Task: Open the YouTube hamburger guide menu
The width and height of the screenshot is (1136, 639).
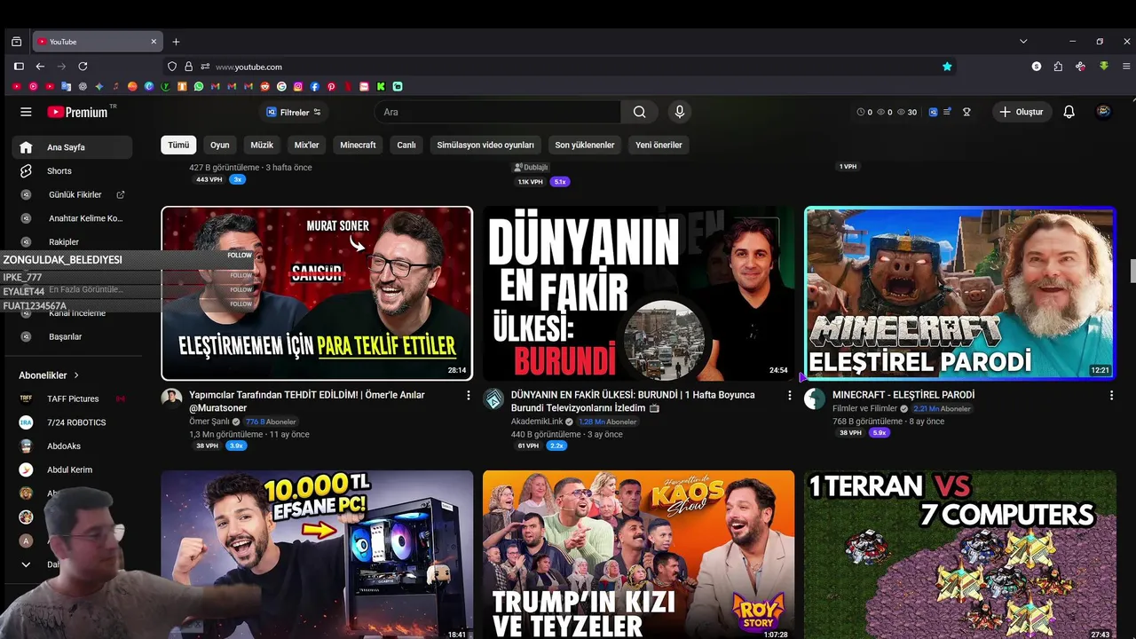Action: click(26, 112)
